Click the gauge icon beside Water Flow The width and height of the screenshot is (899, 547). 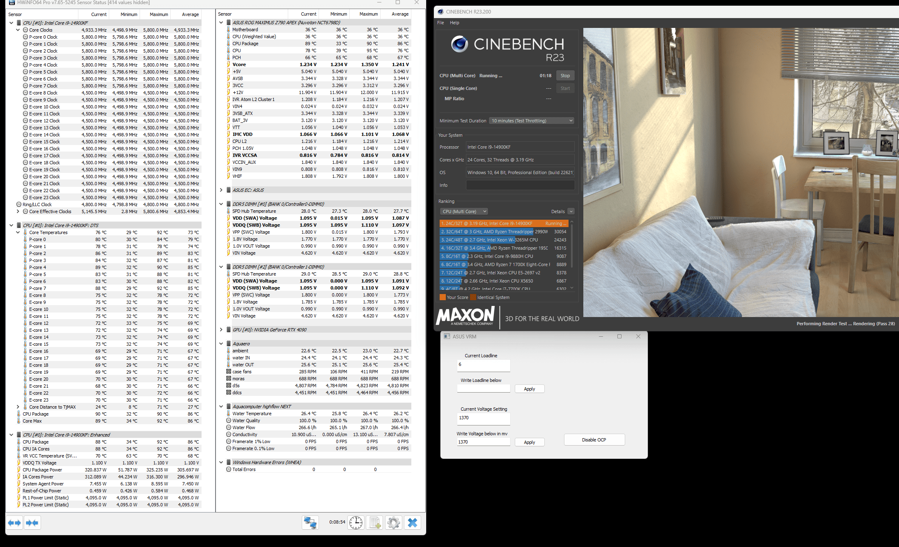(x=229, y=427)
